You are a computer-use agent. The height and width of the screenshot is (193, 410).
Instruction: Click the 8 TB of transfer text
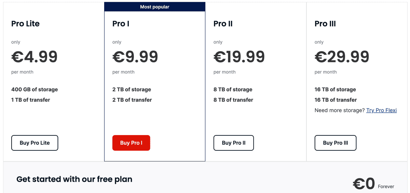point(233,100)
